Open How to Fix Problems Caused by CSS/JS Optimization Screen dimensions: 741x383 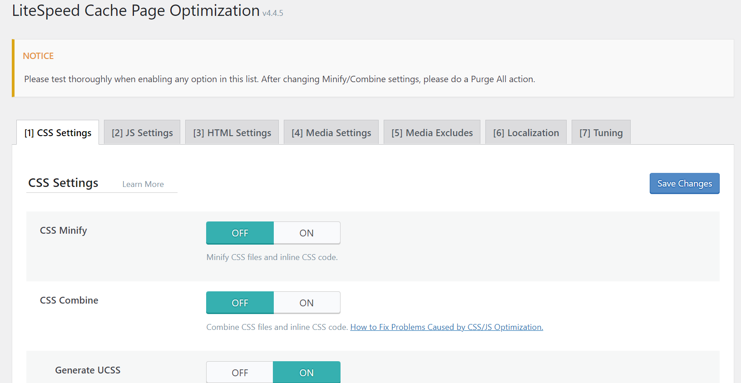447,327
